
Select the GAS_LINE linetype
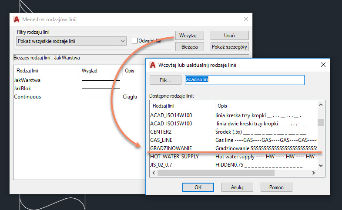(233, 140)
